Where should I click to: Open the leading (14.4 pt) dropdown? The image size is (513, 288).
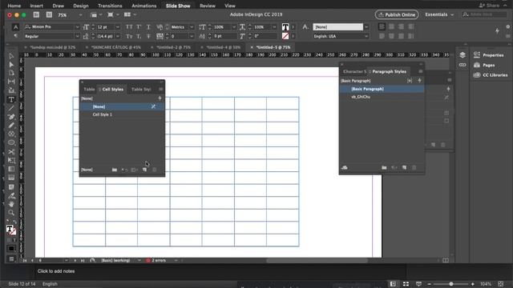[118, 36]
